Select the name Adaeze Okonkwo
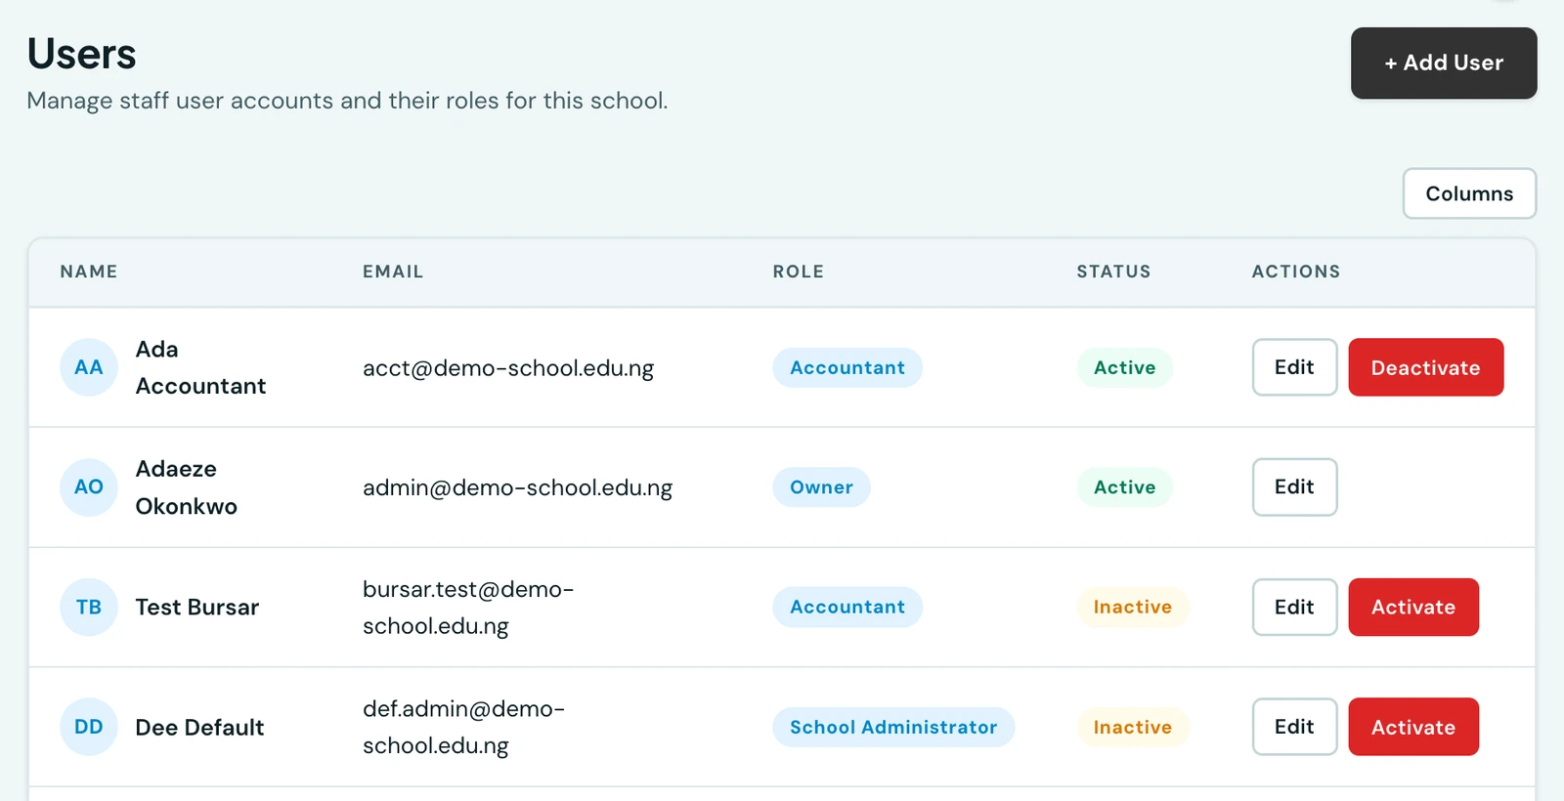 186,487
